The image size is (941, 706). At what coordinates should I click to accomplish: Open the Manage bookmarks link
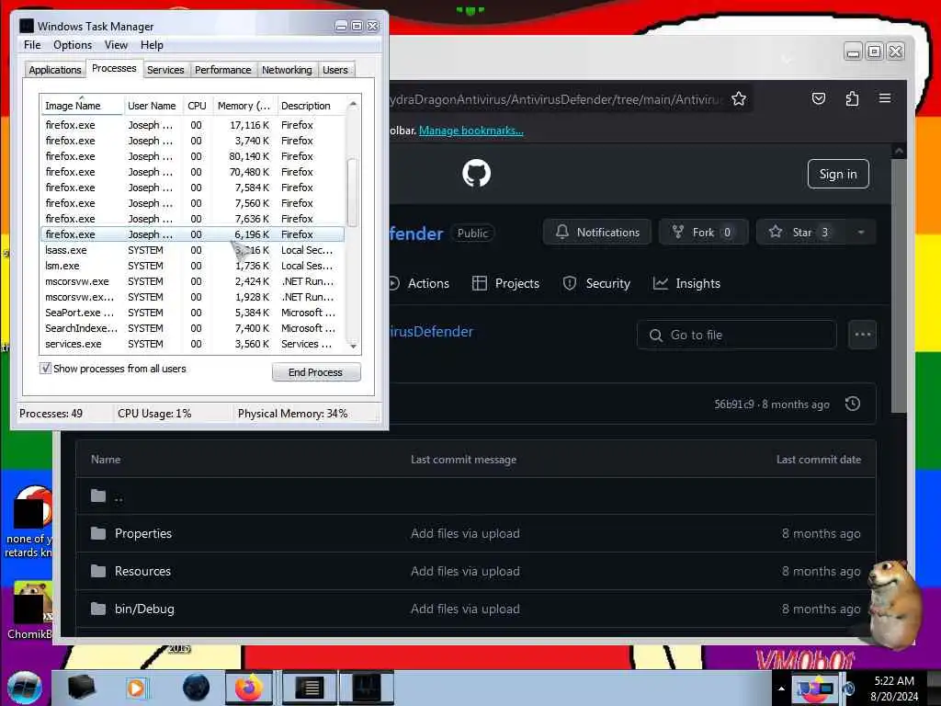[x=471, y=131]
